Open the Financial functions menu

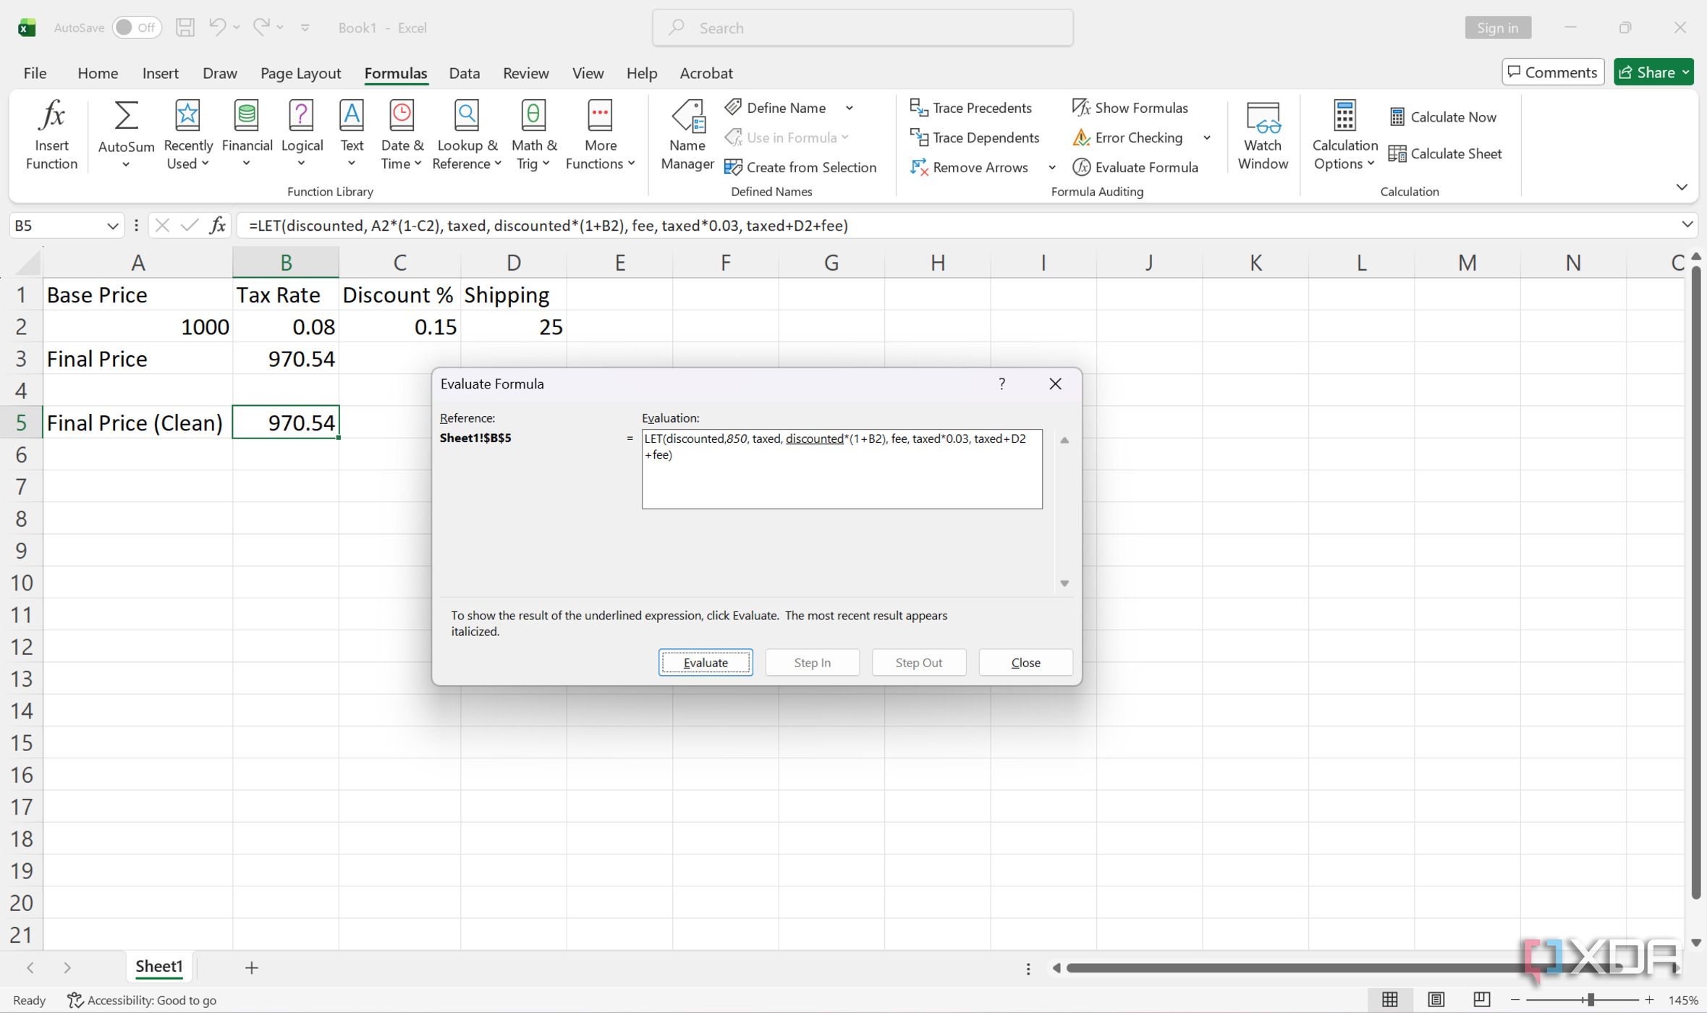[247, 135]
